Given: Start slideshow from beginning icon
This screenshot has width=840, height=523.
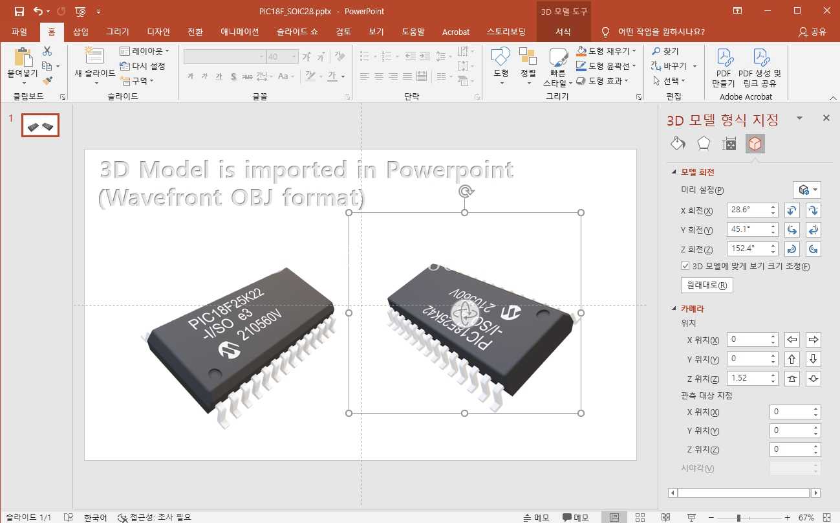Looking at the screenshot, I should click(80, 12).
